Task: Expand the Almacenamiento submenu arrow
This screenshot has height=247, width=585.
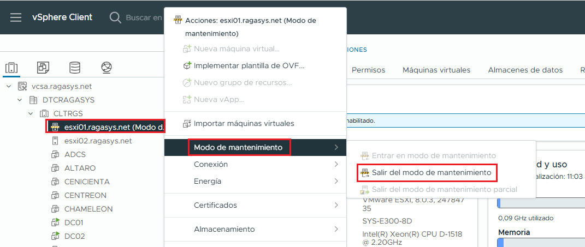Action: [x=336, y=229]
